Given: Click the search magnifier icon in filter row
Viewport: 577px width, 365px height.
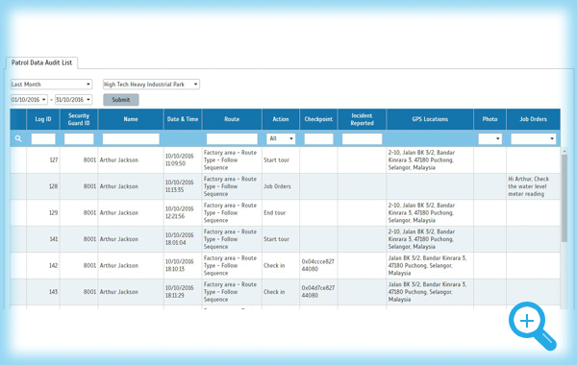Looking at the screenshot, I should click(x=18, y=138).
